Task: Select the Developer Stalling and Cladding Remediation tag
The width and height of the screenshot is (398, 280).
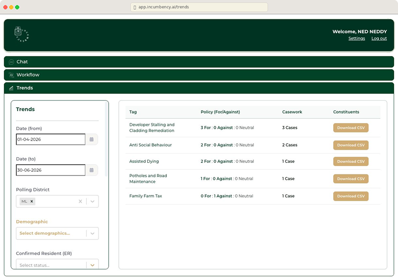Action: pyautogui.click(x=152, y=128)
